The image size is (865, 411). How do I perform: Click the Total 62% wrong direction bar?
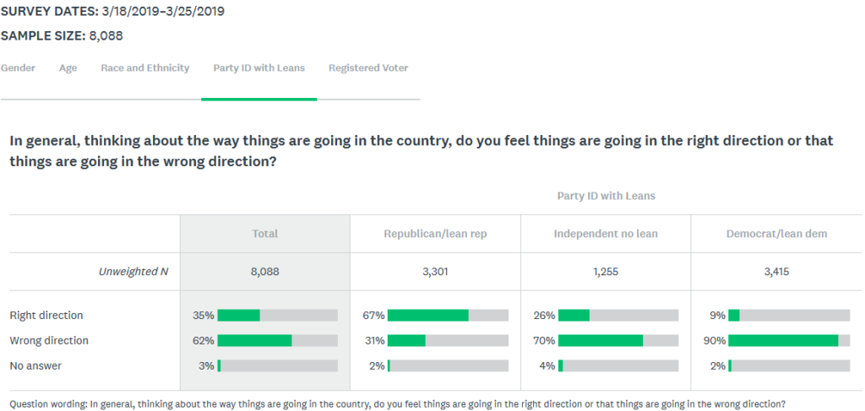(x=277, y=340)
